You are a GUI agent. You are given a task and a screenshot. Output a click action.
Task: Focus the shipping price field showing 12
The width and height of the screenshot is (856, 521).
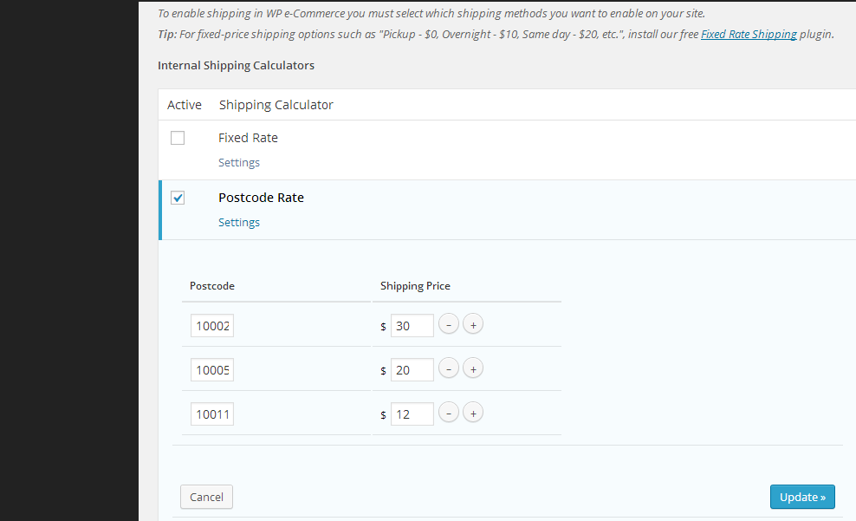(x=412, y=414)
